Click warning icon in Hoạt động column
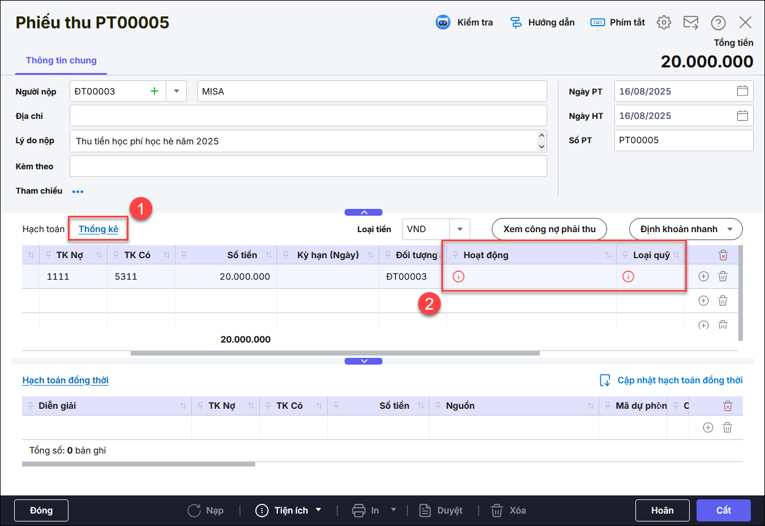 point(458,276)
